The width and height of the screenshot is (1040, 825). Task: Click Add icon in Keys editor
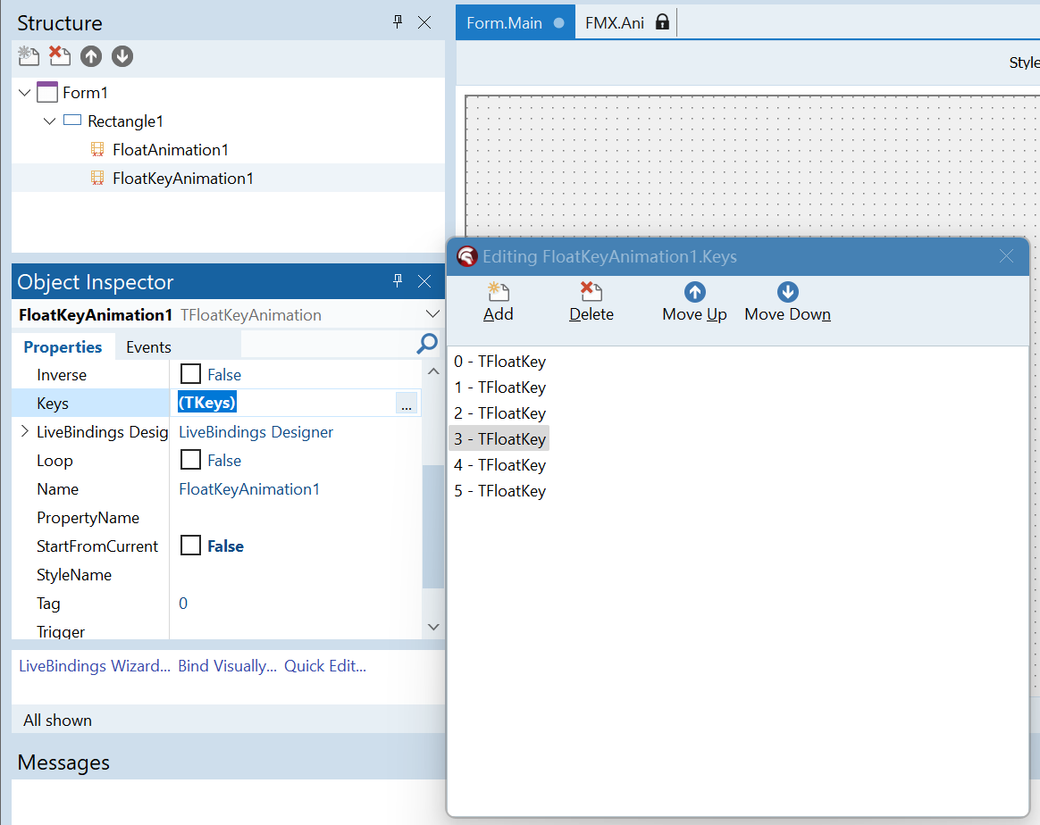pyautogui.click(x=498, y=292)
